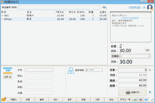Viewport: 155px width, 103px height.
Task: Click the 10.00 amount of row 001
Action: coord(103,15)
